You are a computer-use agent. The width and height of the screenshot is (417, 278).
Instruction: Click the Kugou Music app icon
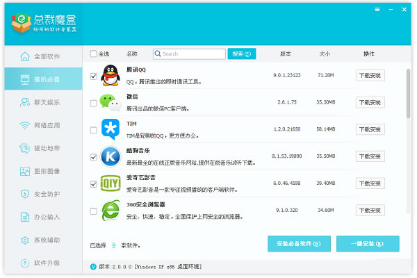pos(110,157)
